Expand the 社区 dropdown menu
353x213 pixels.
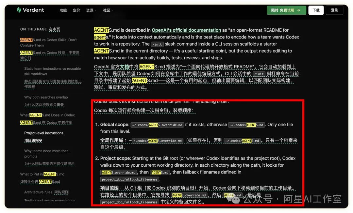tap(108, 10)
